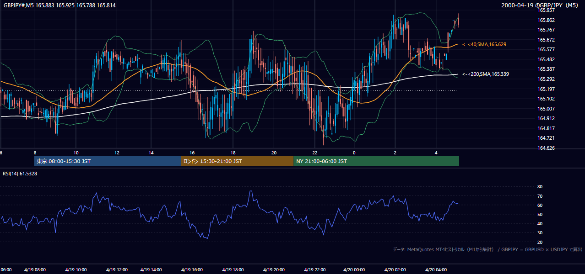Click the 4/19 12:00 date label
Screen dimensions: 585x274
(117, 270)
